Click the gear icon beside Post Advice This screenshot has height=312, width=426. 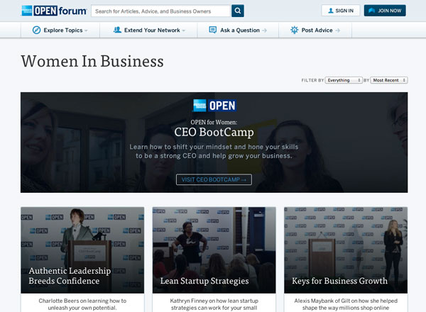point(294,30)
